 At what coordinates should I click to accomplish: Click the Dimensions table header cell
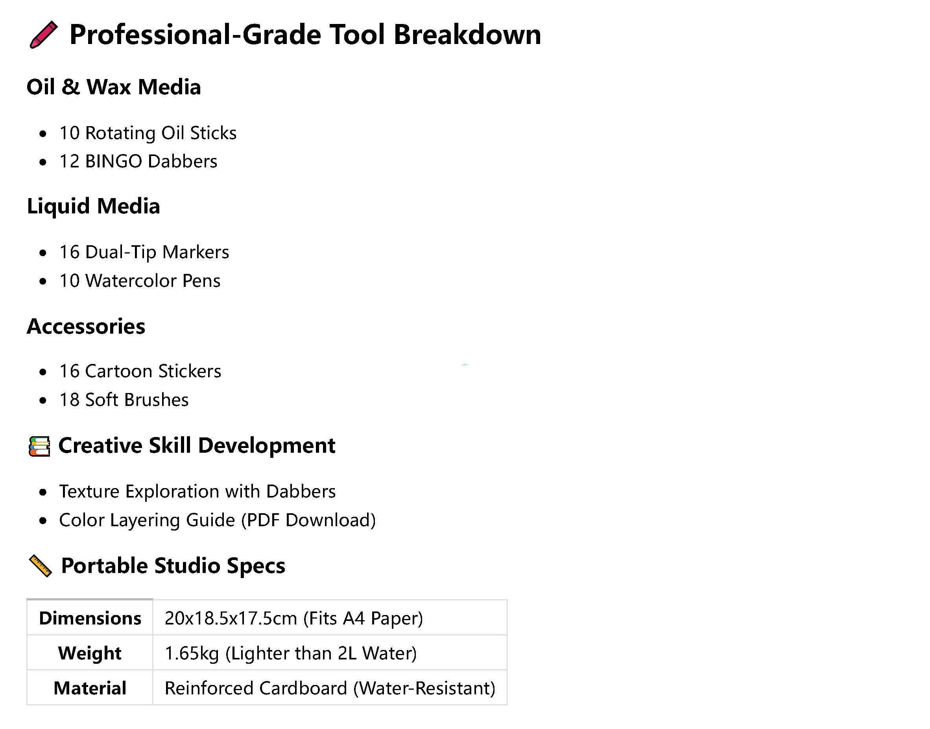coord(90,619)
